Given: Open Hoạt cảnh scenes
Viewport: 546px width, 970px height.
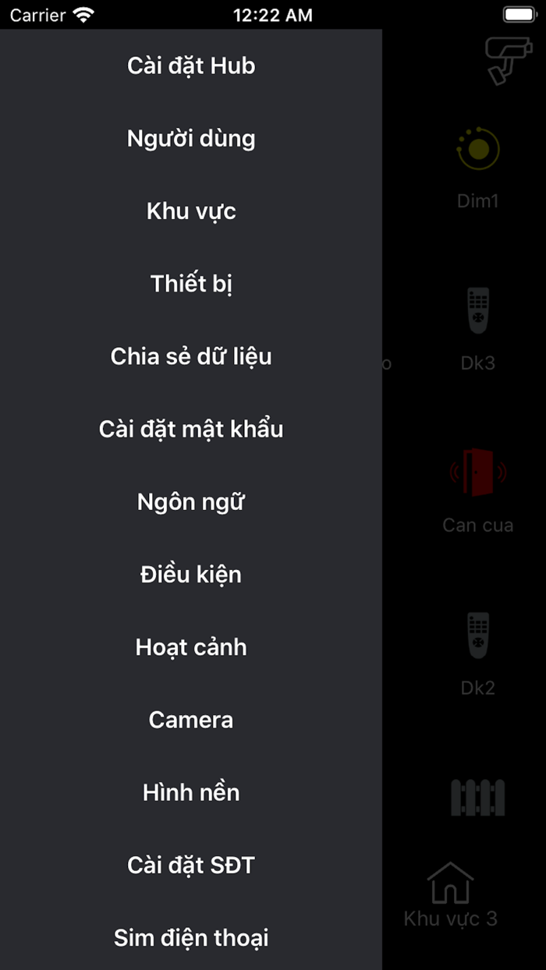Looking at the screenshot, I should pos(191,647).
